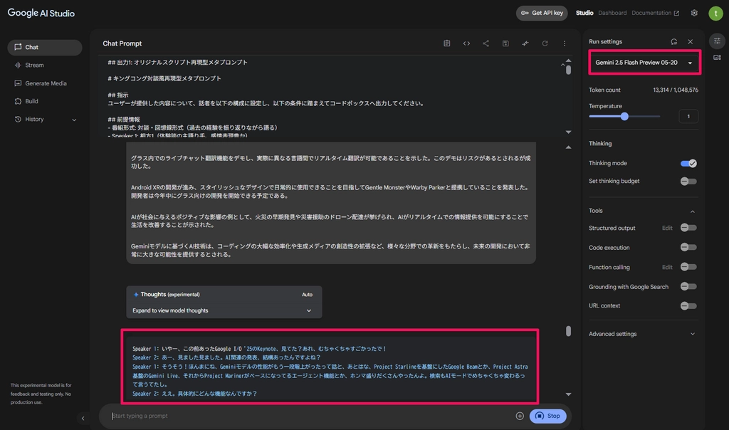Open the Chat Prompt more options menu

click(565, 43)
